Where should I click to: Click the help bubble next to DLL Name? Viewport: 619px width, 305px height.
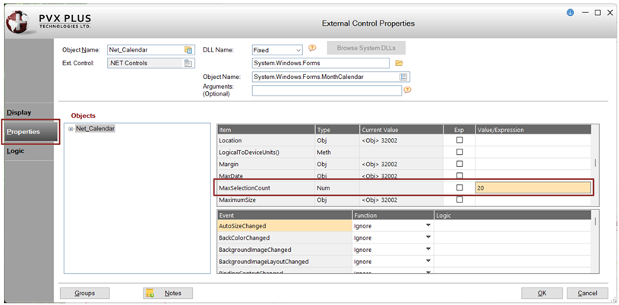[x=312, y=48]
